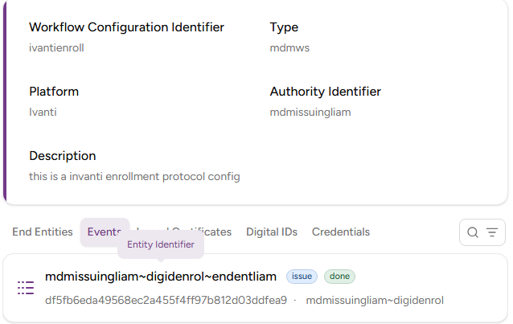This screenshot has height=324, width=513.
Task: Click the 'Ivanti' platform value
Action: click(x=43, y=112)
